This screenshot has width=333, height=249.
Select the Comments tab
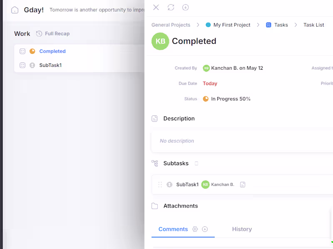click(173, 229)
